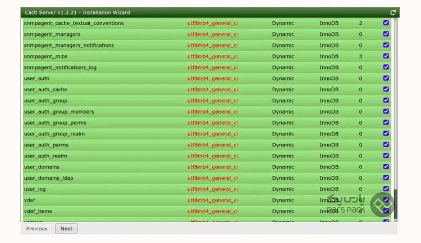Click the collation value in vdef row
The width and height of the screenshot is (421, 243).
[x=213, y=200]
